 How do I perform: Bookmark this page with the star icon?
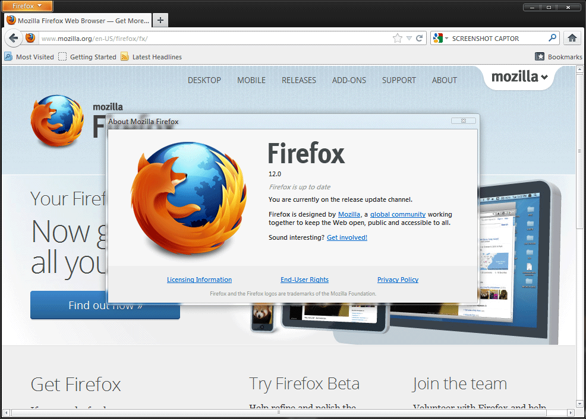click(398, 38)
